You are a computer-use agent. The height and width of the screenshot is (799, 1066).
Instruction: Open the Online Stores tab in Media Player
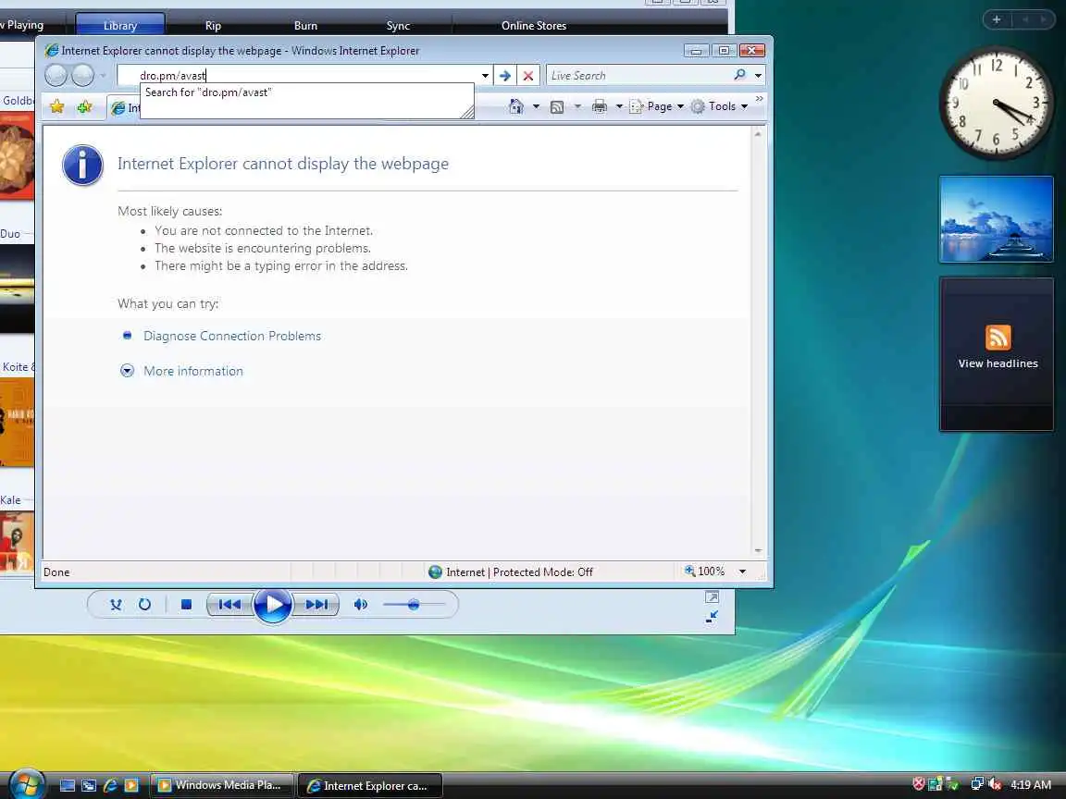click(534, 25)
